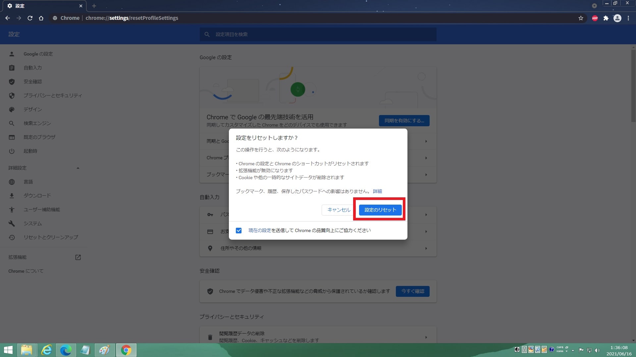Viewport: 636px width, 357px height.
Task: Open the Paint app on the taskbar
Action: [104, 350]
